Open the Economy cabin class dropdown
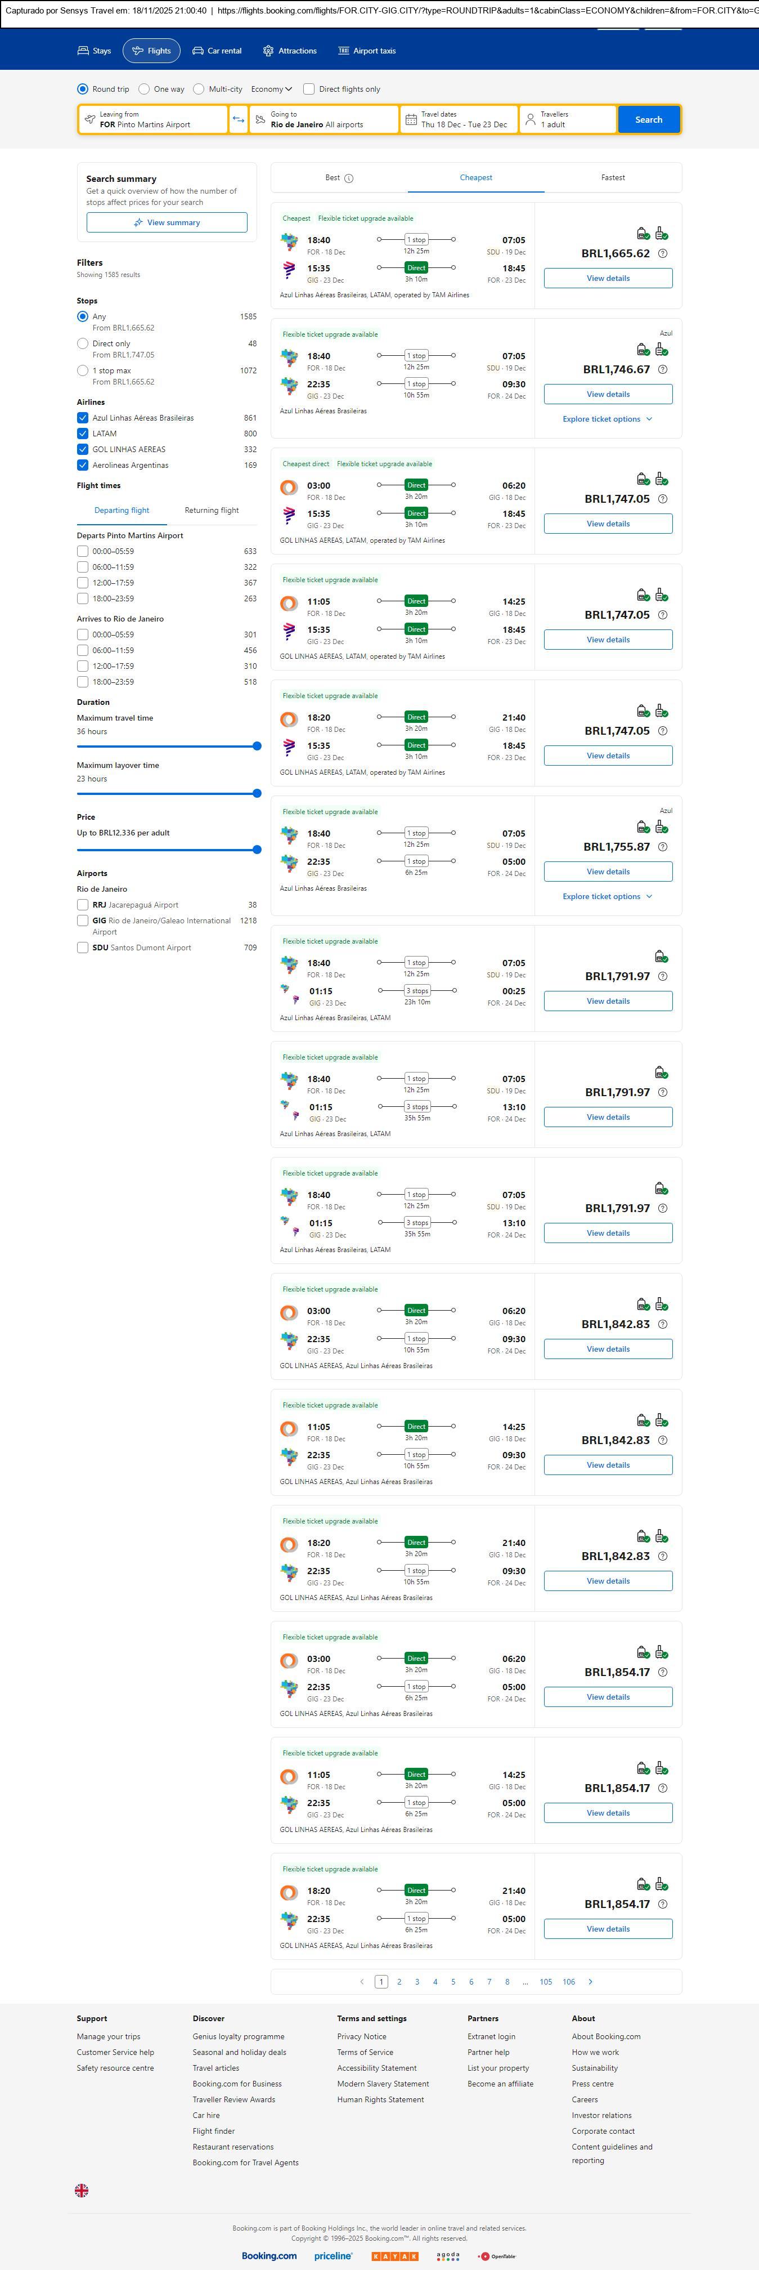This screenshot has width=759, height=2270. point(271,89)
